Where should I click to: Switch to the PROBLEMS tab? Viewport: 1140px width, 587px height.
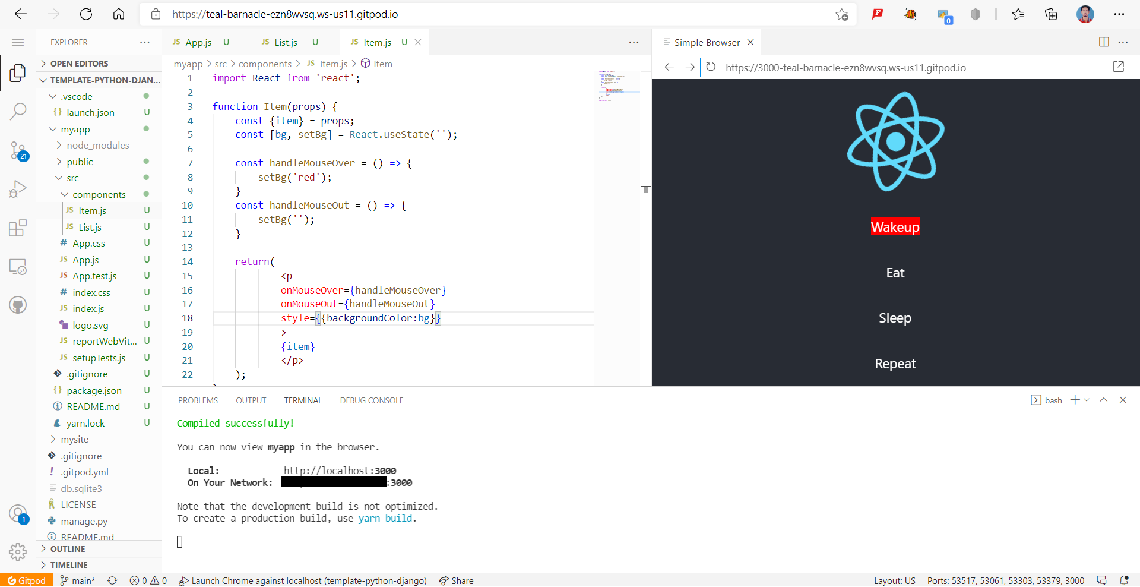198,400
